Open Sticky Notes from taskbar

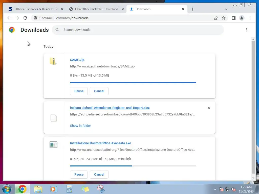(x=85, y=189)
